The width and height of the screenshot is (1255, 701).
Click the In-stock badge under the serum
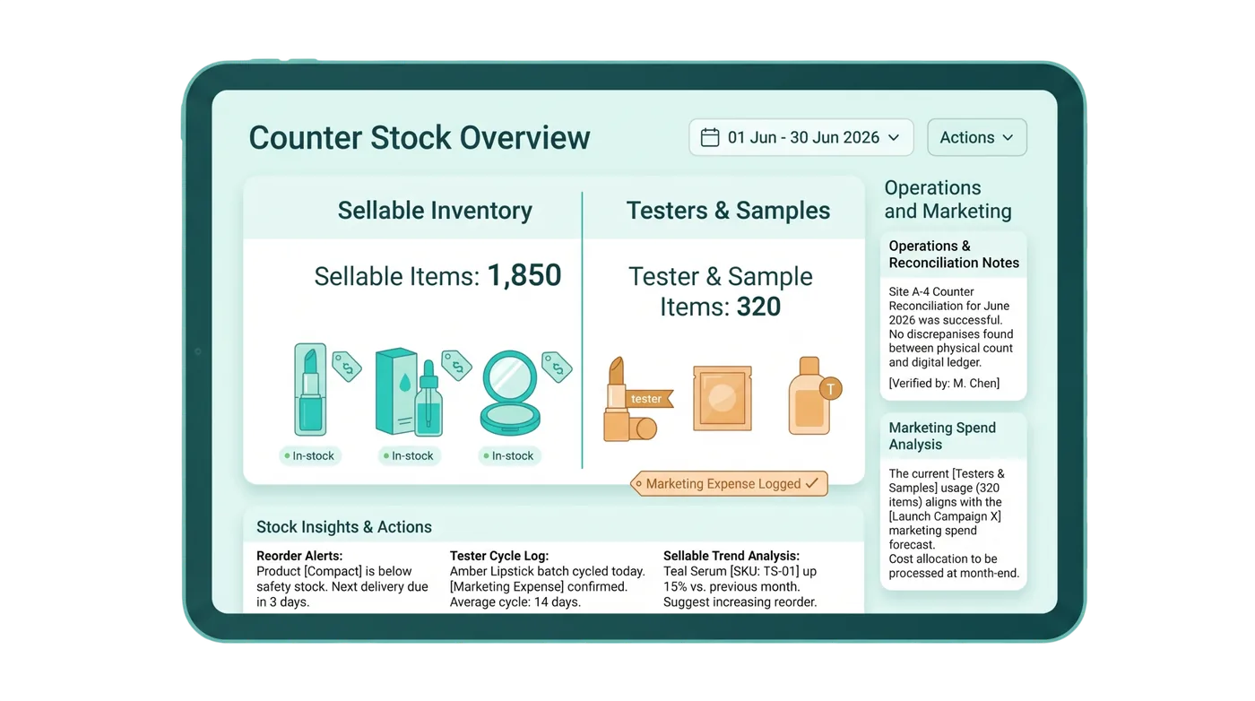[409, 455]
